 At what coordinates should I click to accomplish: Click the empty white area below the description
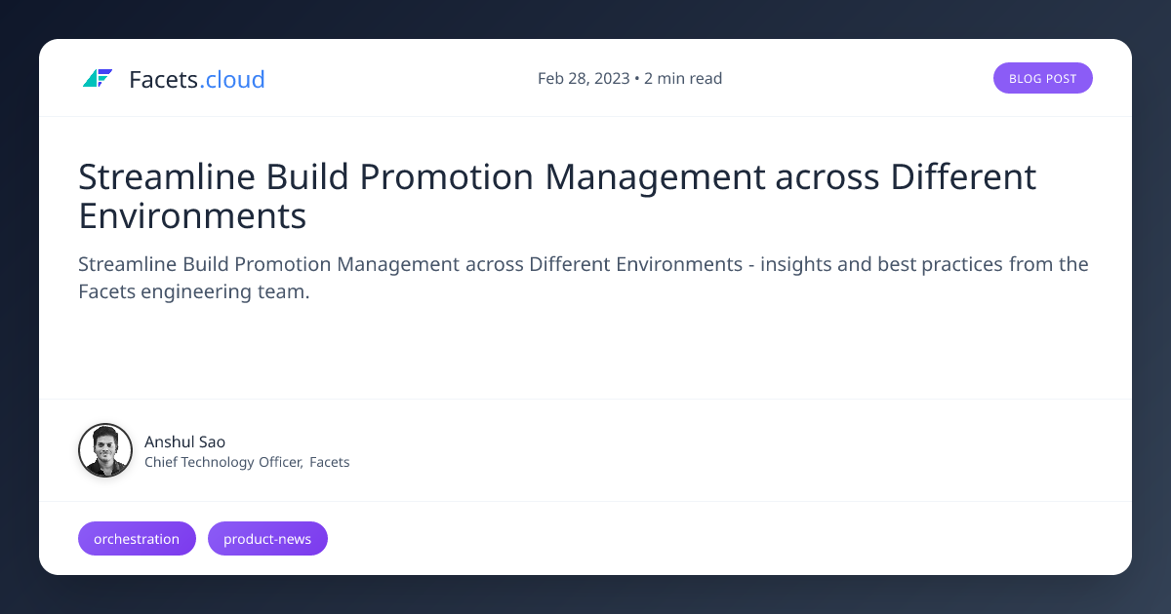pyautogui.click(x=585, y=351)
